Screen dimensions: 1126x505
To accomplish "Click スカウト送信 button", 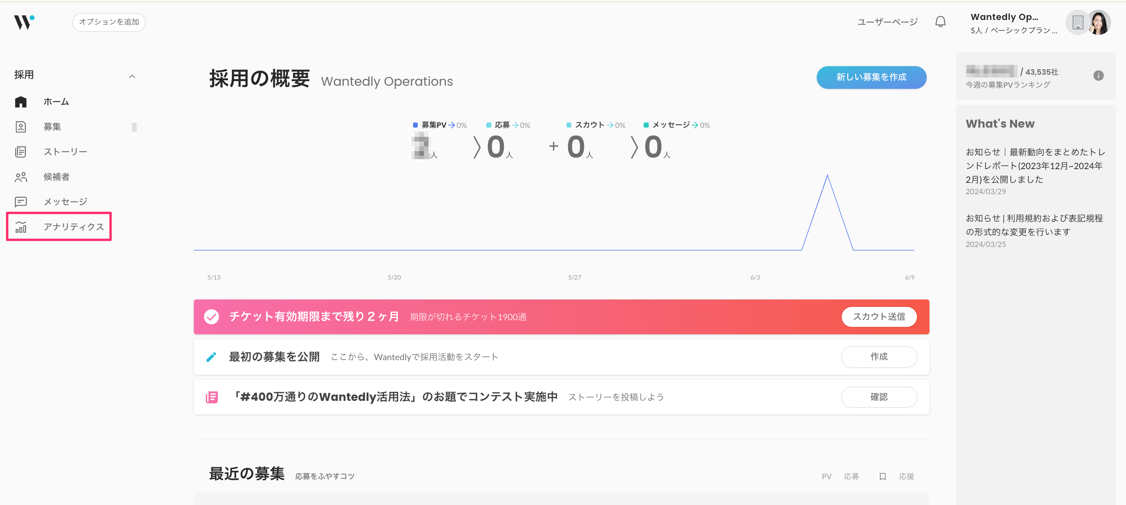I will [879, 317].
